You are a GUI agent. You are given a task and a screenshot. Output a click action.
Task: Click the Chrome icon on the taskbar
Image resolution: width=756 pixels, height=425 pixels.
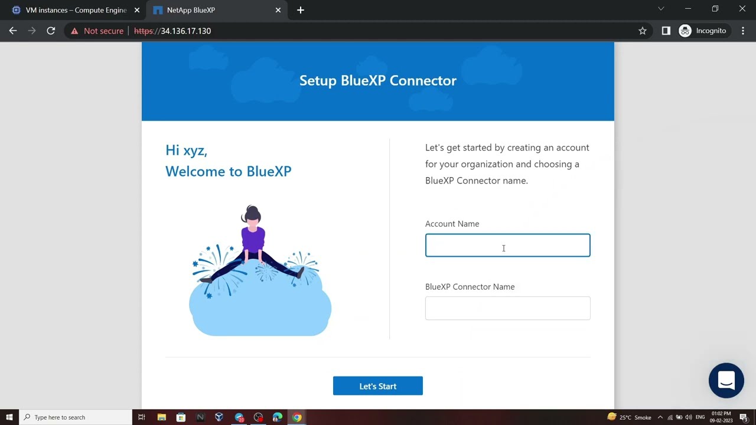[x=297, y=417]
